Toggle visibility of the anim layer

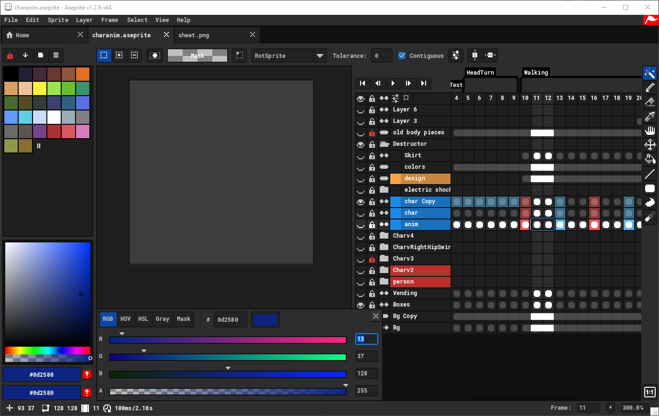pos(361,224)
